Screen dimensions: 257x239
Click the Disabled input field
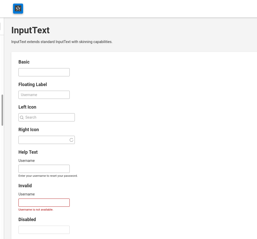44,230
